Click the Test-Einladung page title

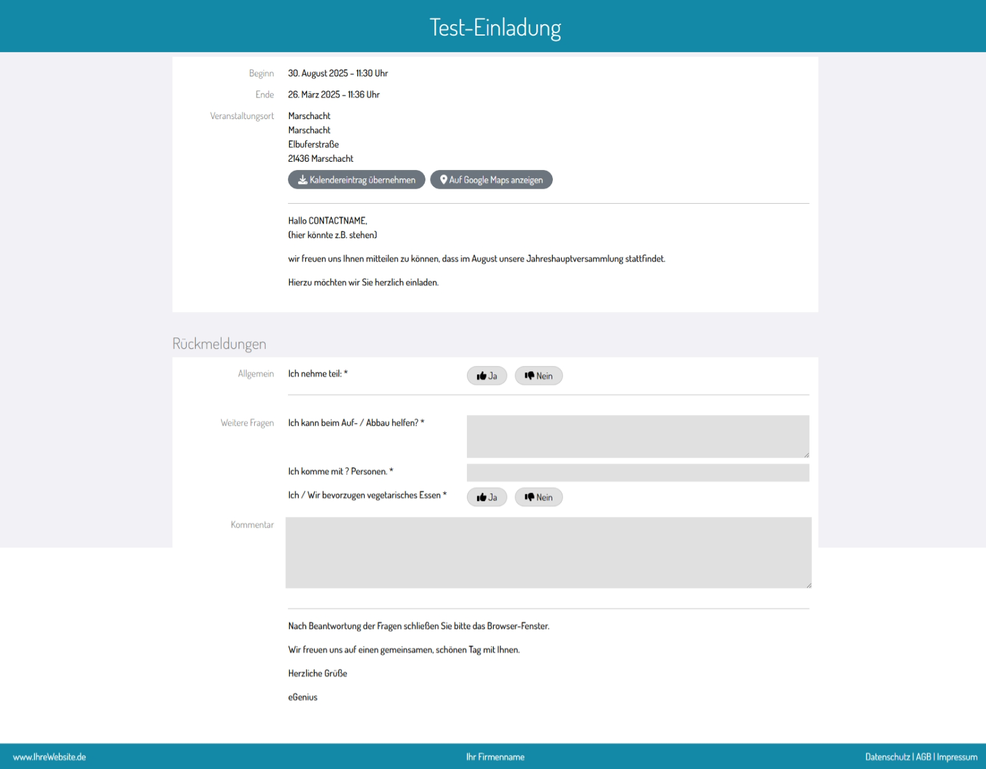coord(495,27)
